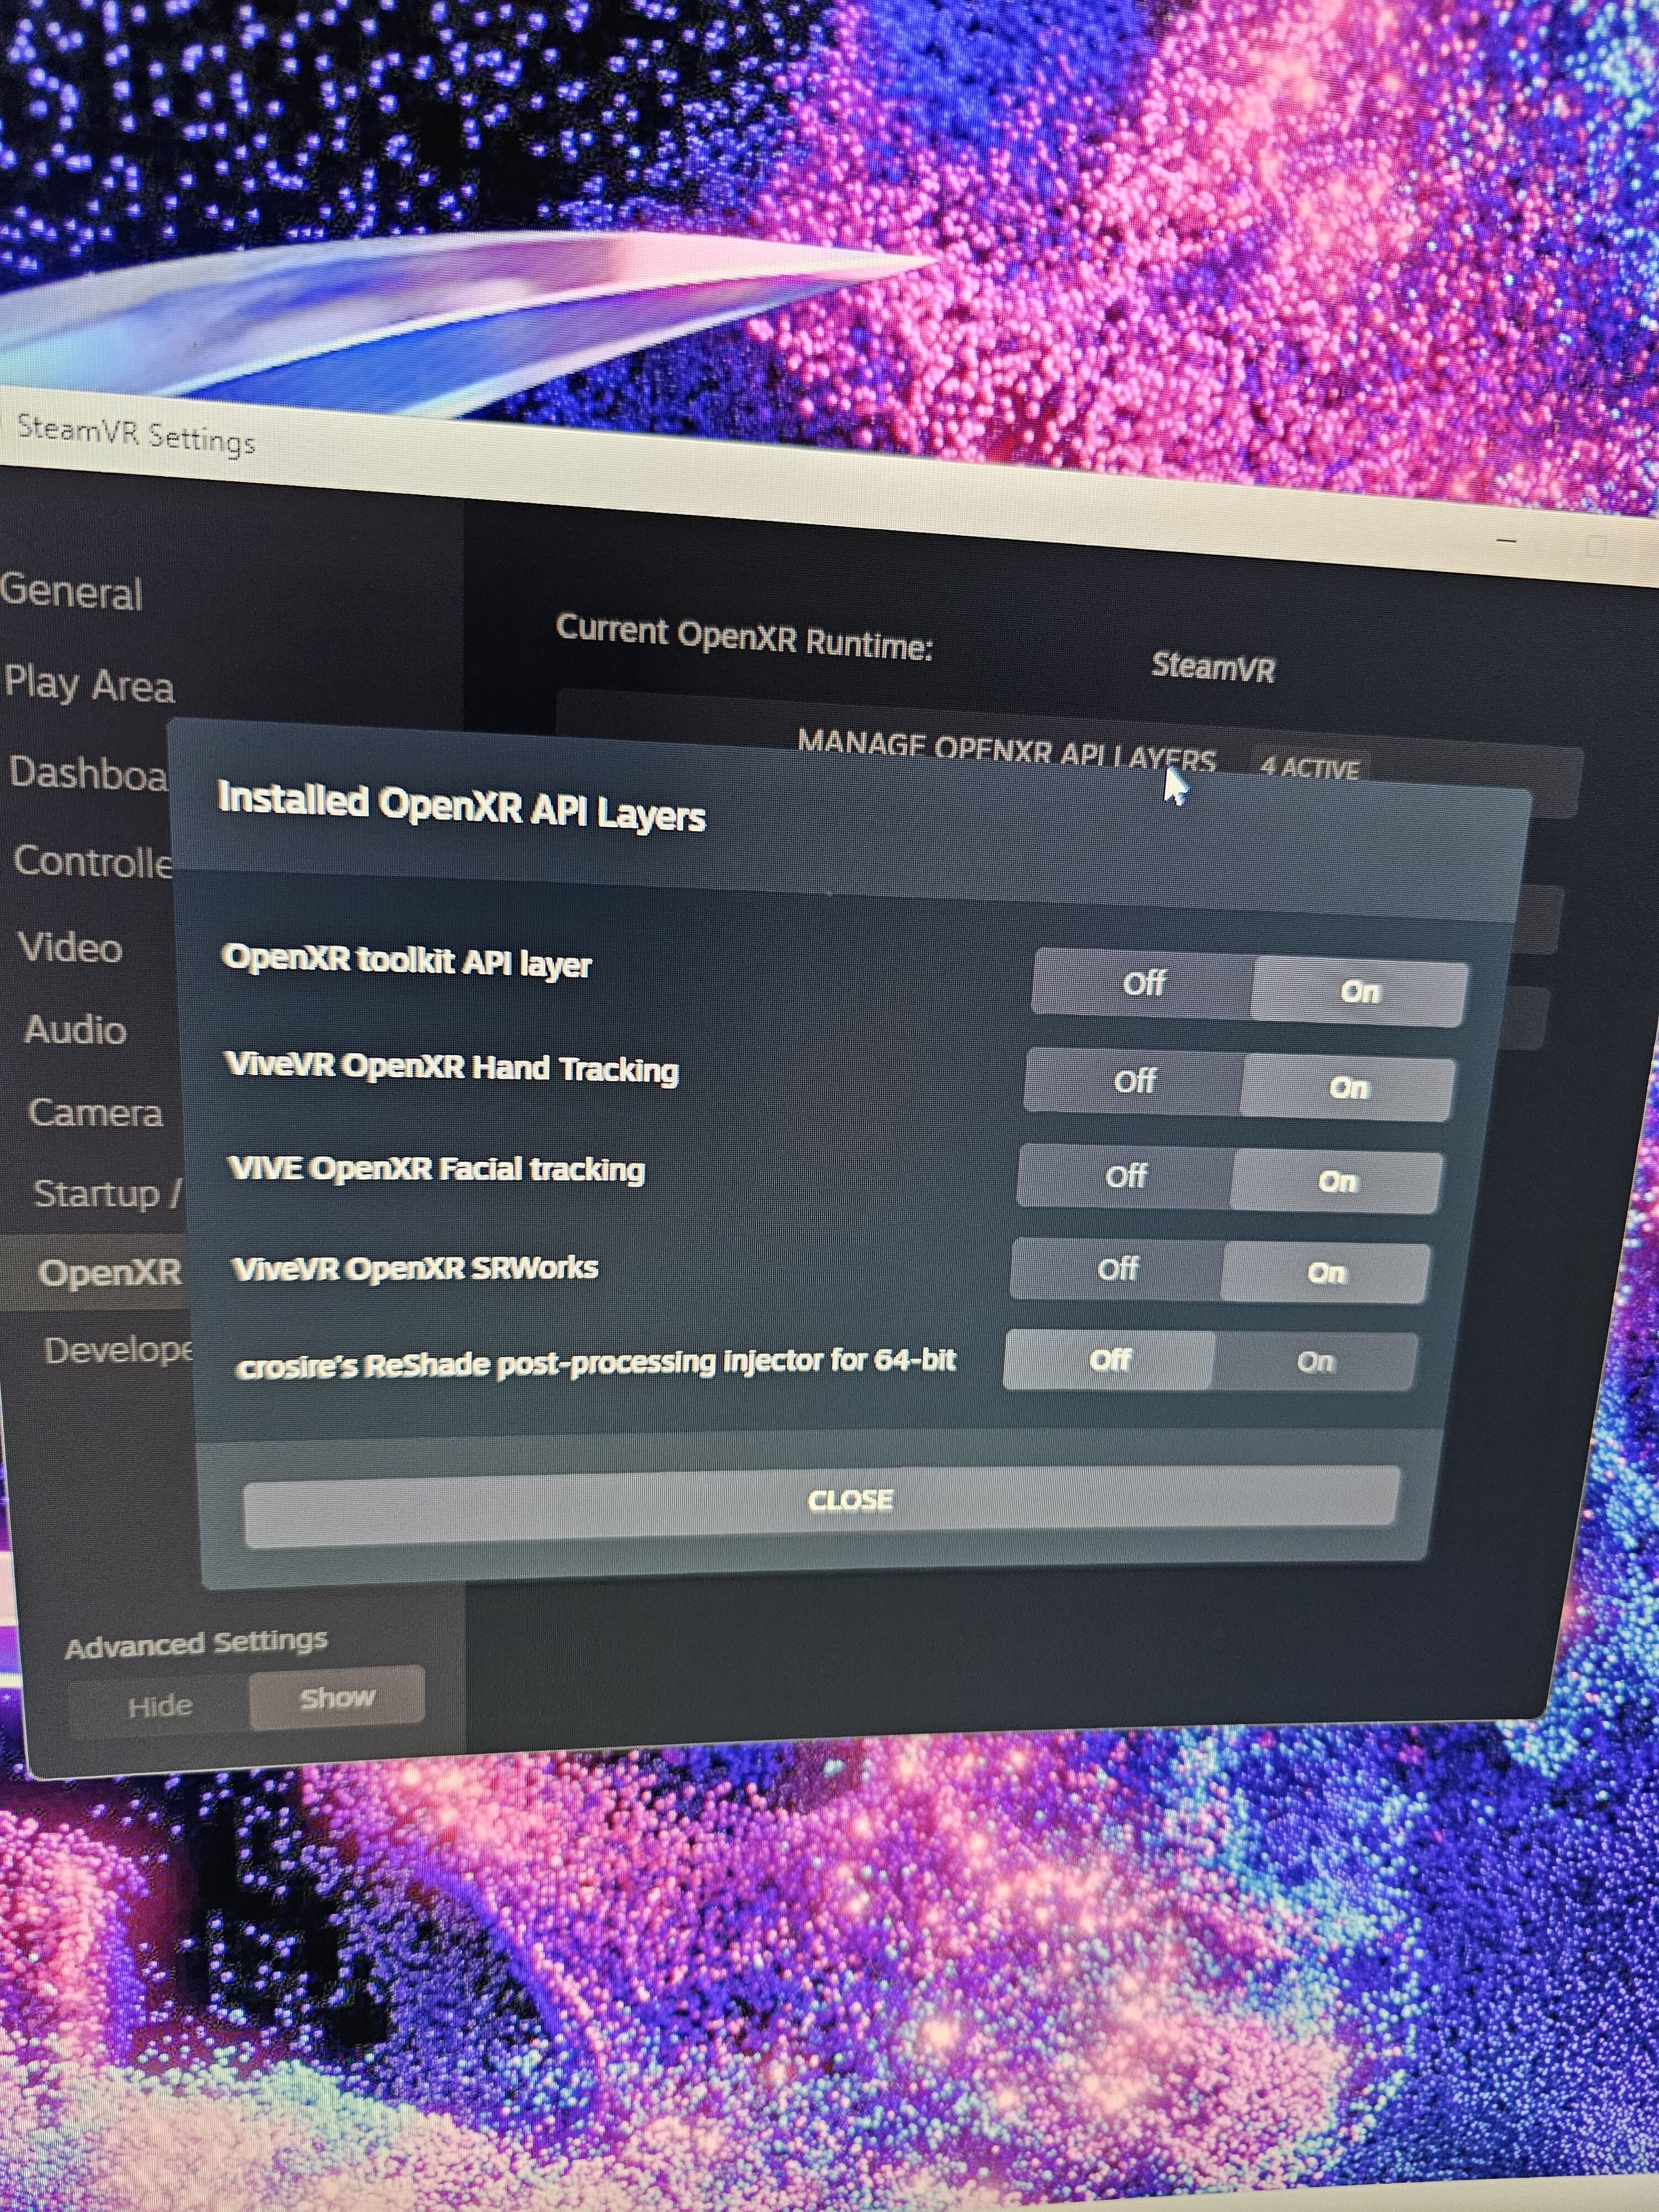
Task: Click the SteamVR runtime value
Action: (x=1213, y=666)
